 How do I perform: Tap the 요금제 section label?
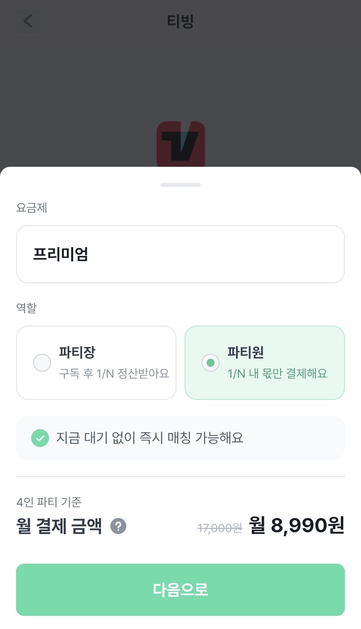(x=32, y=208)
